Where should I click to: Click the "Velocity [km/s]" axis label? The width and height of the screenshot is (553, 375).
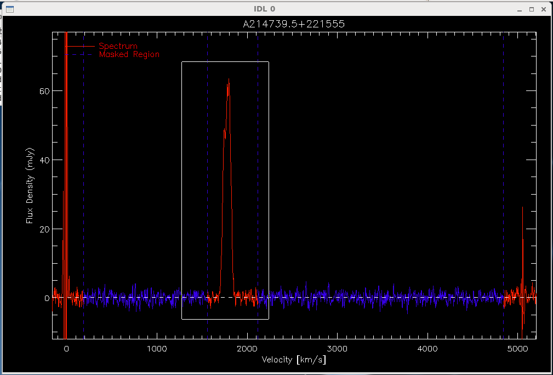(x=294, y=360)
